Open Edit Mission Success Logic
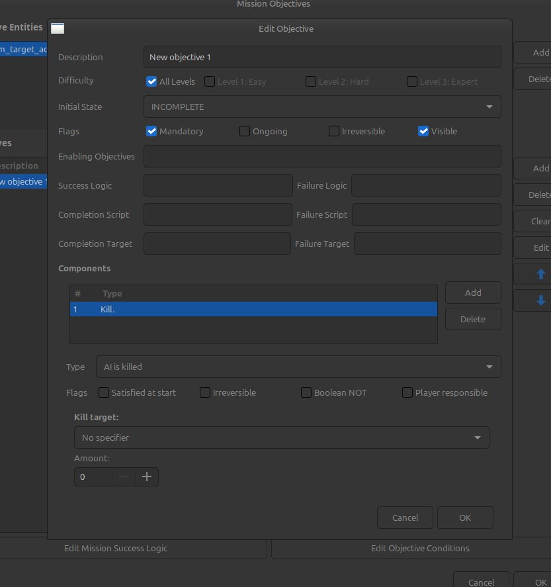551x587 pixels. point(116,548)
